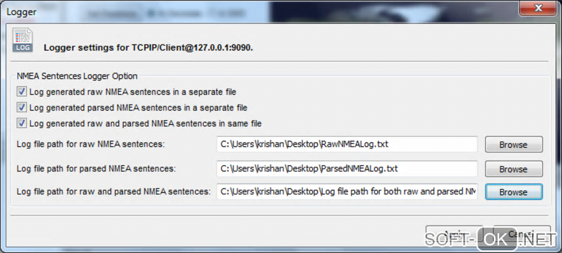Click the NMEA Sentences Logger Option group label
The height and width of the screenshot is (253, 562).
77,76
